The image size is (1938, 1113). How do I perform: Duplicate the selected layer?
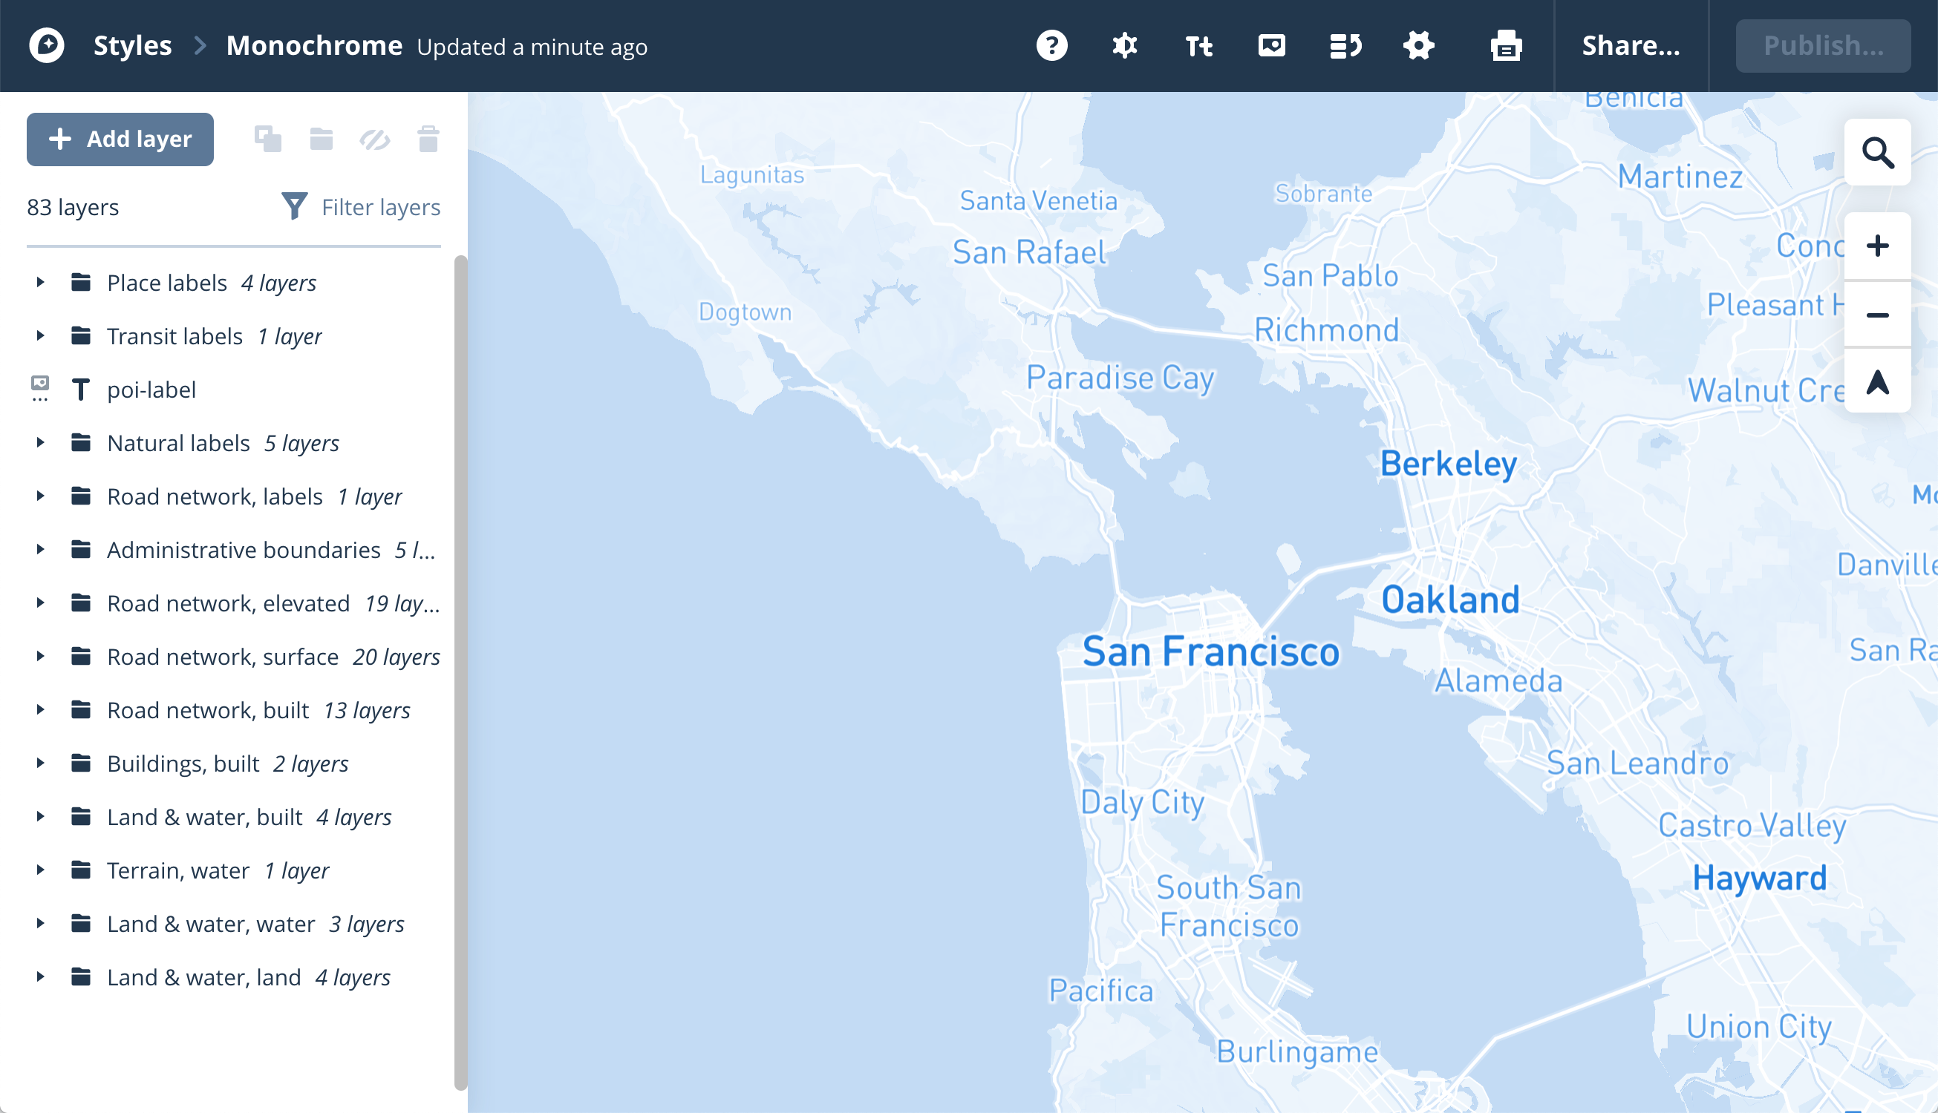267,139
